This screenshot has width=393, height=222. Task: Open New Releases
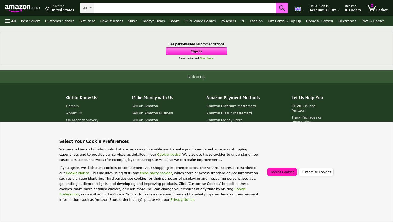point(111,21)
